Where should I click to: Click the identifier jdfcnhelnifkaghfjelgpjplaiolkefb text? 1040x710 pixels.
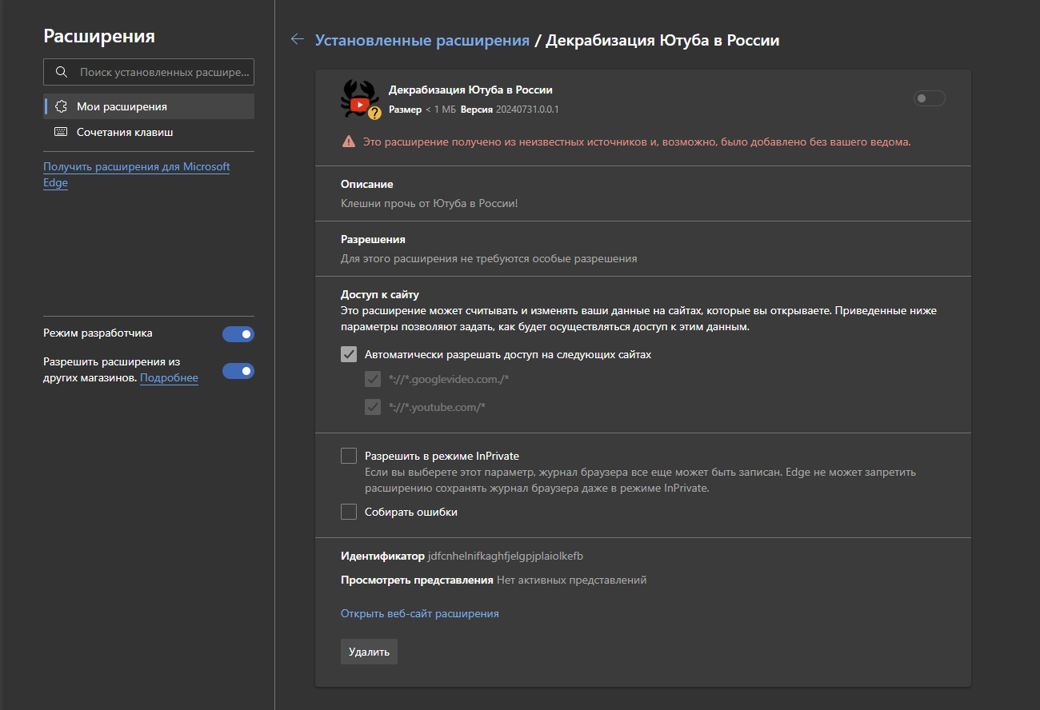coord(506,556)
